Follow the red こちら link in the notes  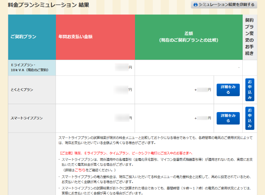pos(80,170)
